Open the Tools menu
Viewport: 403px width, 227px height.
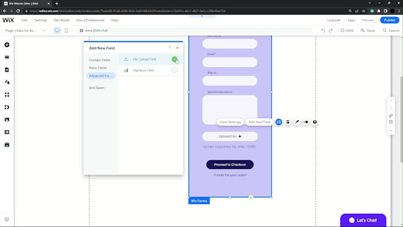tap(368, 31)
